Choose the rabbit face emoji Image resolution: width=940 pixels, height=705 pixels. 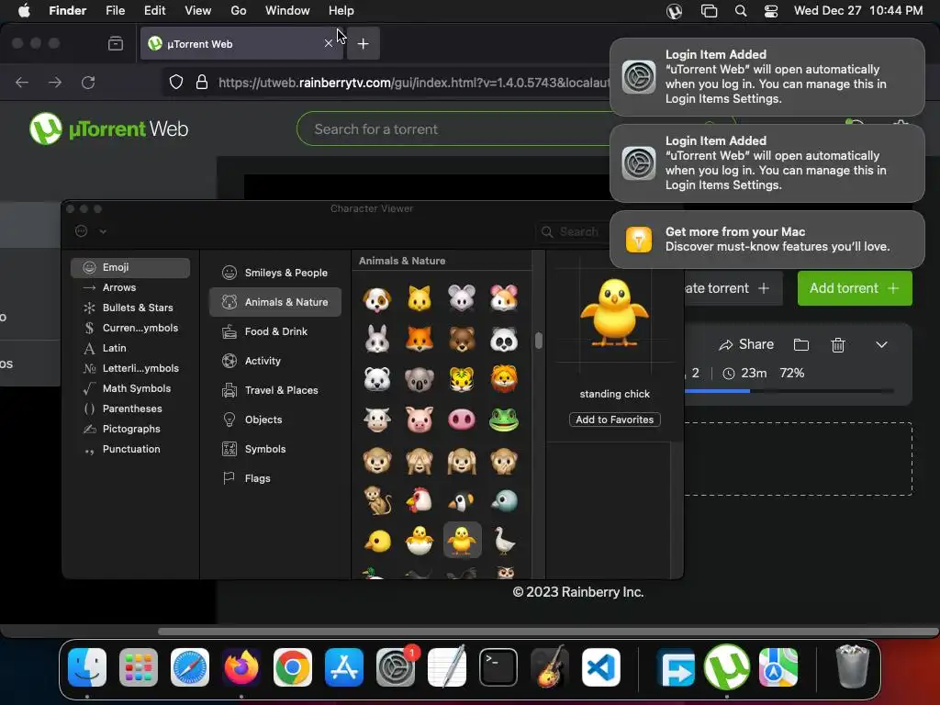377,340
